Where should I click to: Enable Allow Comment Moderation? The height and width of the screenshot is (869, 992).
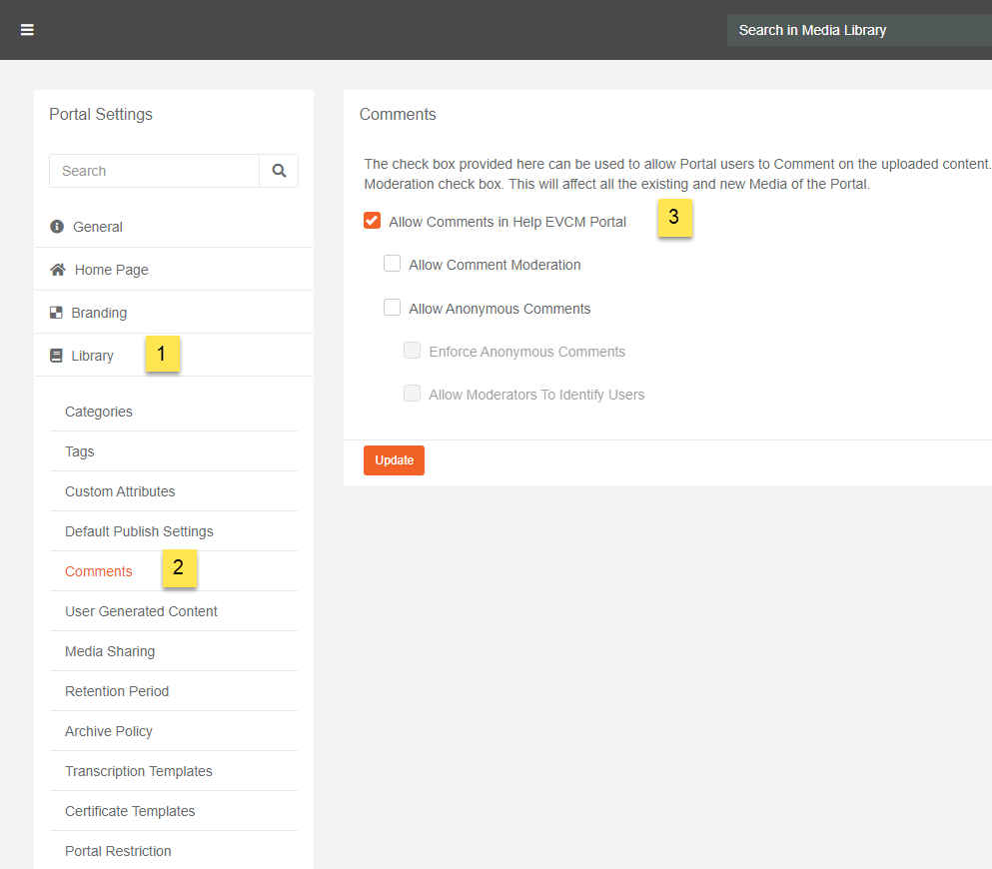pos(392,263)
